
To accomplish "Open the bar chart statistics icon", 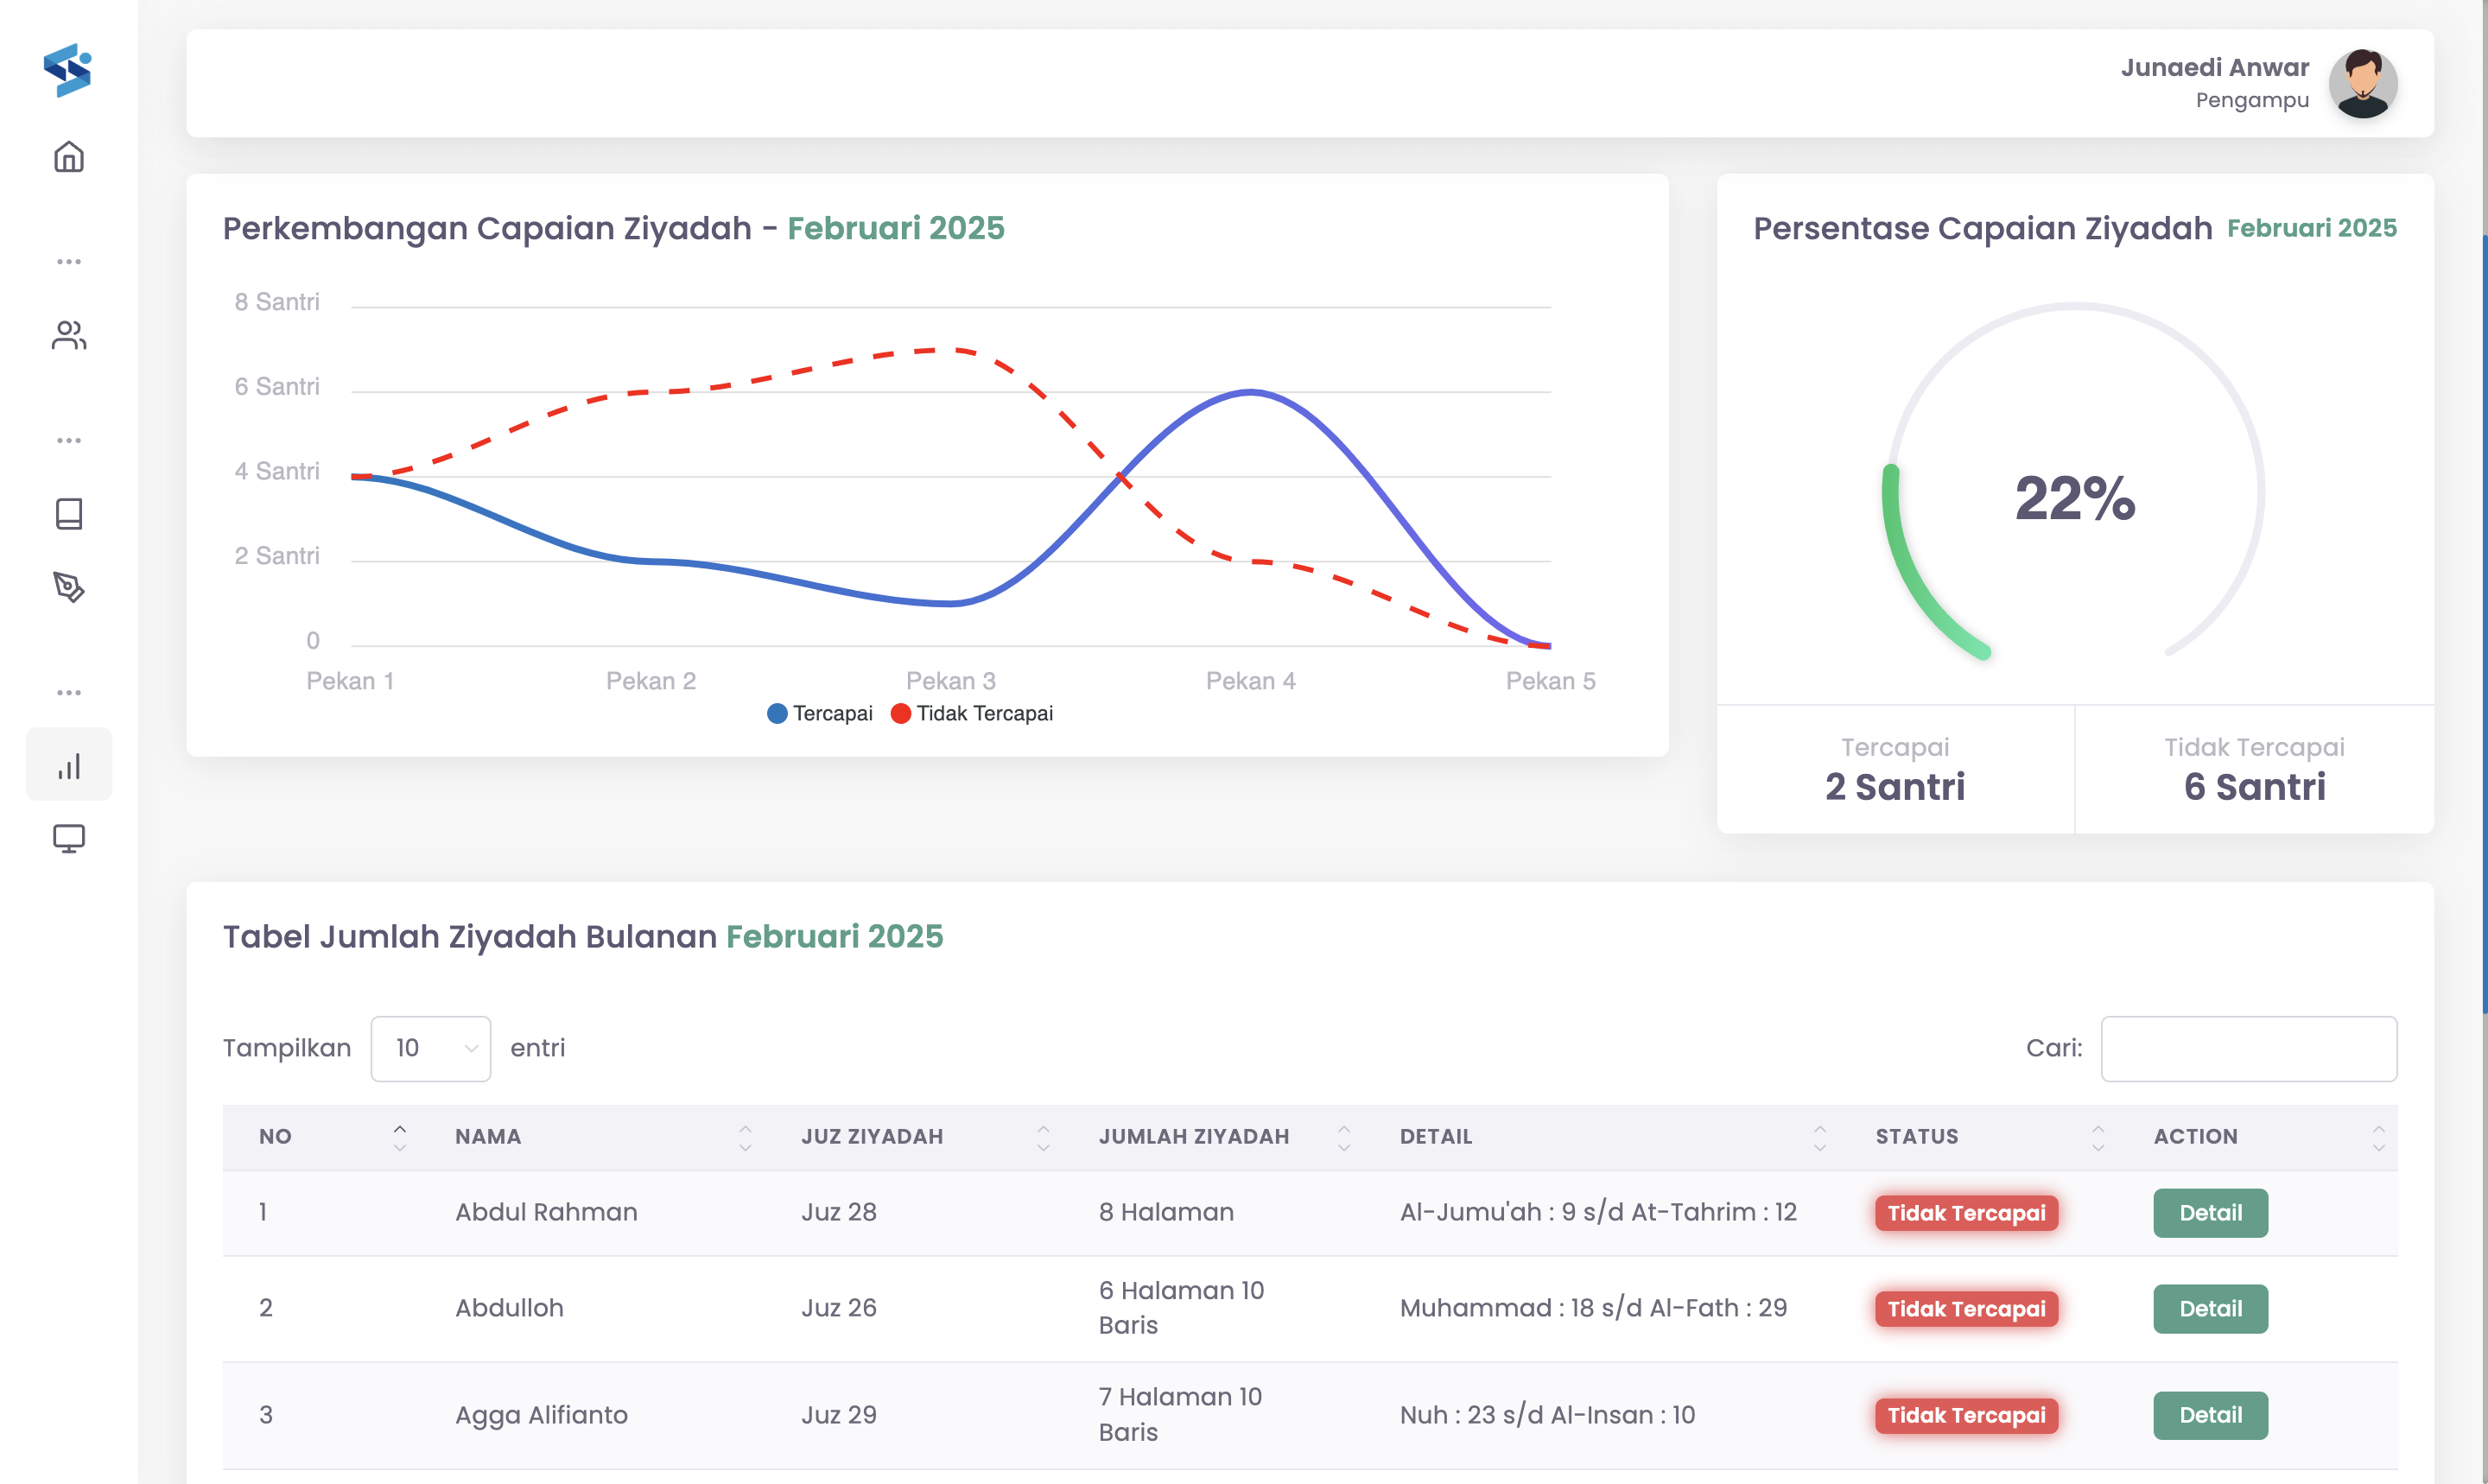I will tap(69, 766).
